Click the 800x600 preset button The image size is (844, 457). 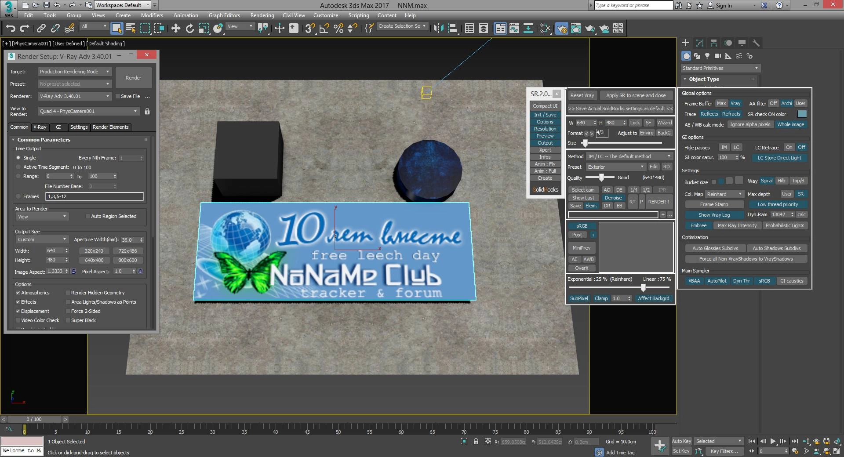pos(127,260)
